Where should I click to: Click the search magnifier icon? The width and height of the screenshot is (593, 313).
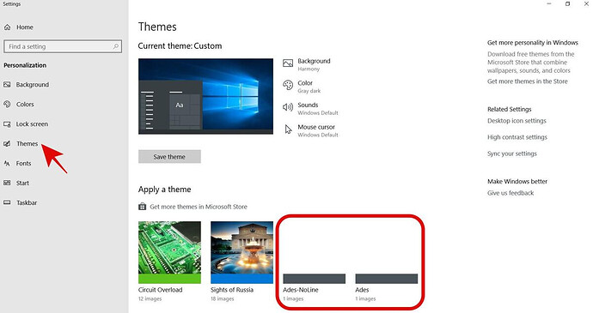click(116, 46)
